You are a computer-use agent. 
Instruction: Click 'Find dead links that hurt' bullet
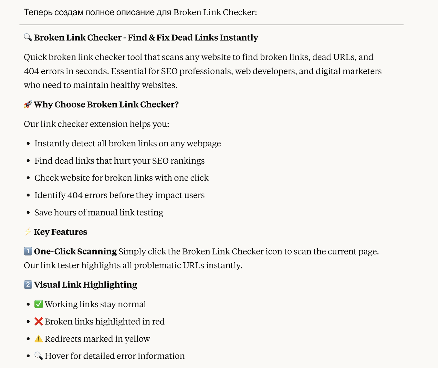119,161
